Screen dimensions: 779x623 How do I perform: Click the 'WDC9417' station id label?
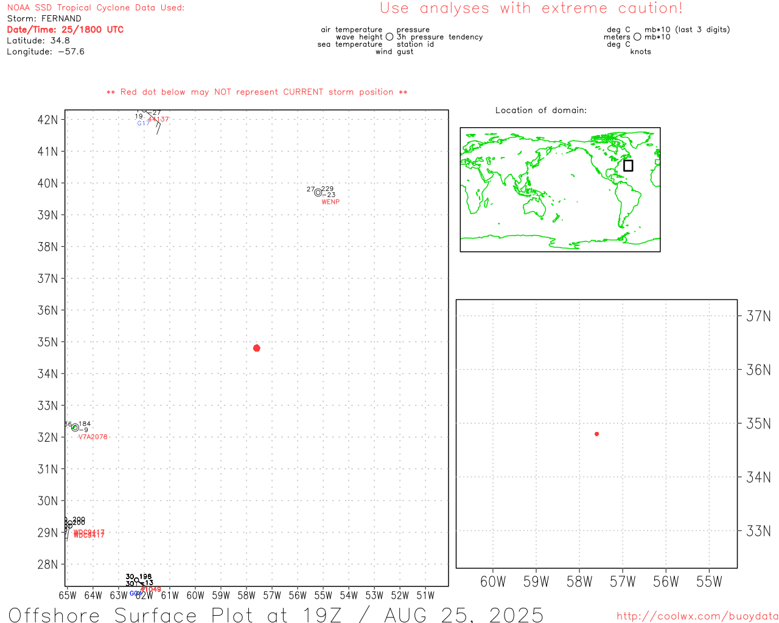[x=89, y=534]
